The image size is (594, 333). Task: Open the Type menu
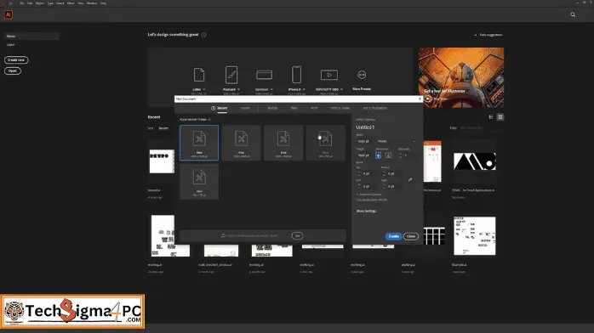[50, 3]
